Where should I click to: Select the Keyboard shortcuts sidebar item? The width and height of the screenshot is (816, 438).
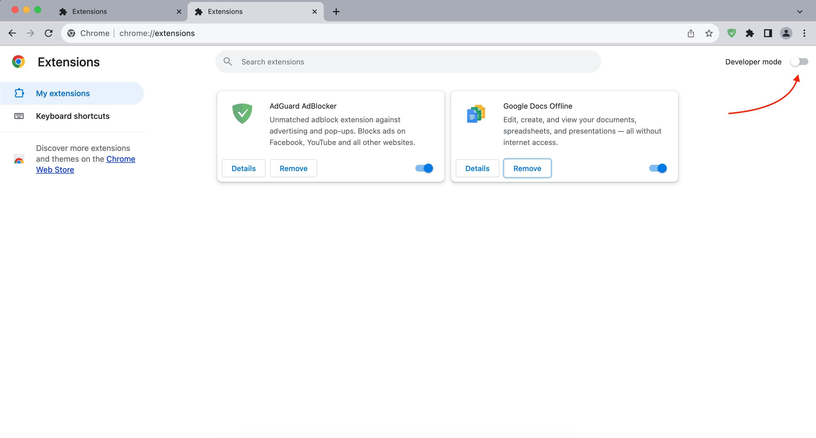click(x=72, y=115)
